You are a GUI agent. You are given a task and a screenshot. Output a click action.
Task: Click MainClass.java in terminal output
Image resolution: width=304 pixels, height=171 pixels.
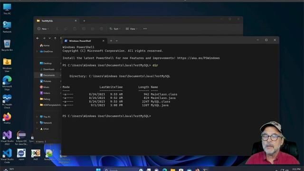tap(163, 98)
